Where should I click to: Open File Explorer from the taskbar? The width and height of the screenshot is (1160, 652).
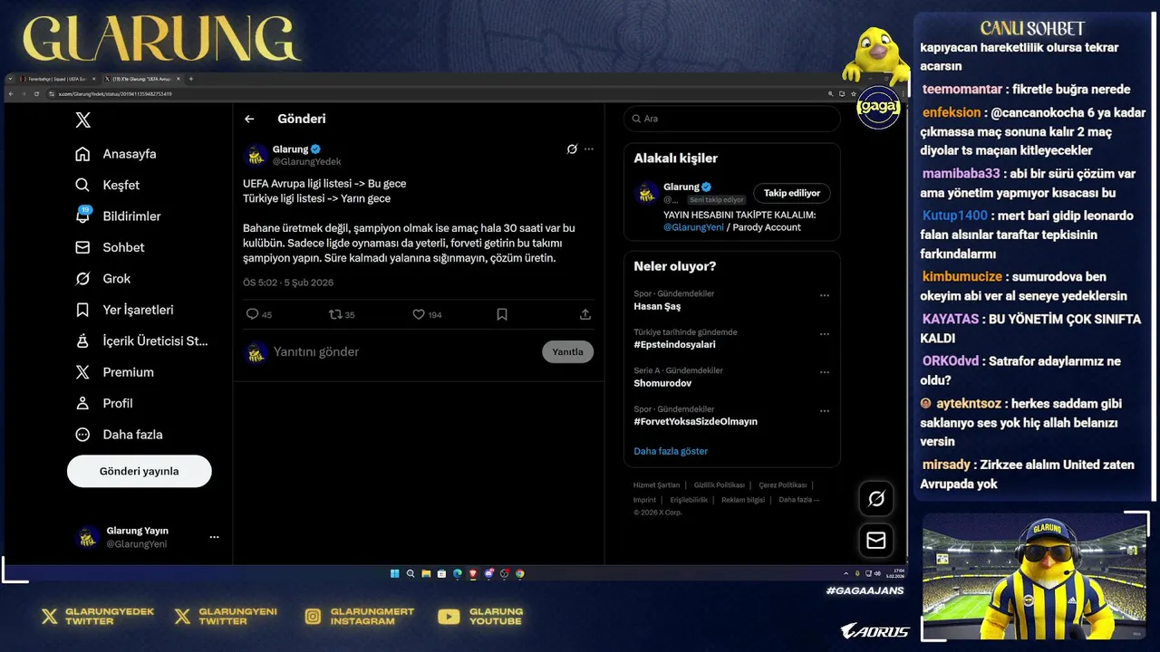pos(426,573)
